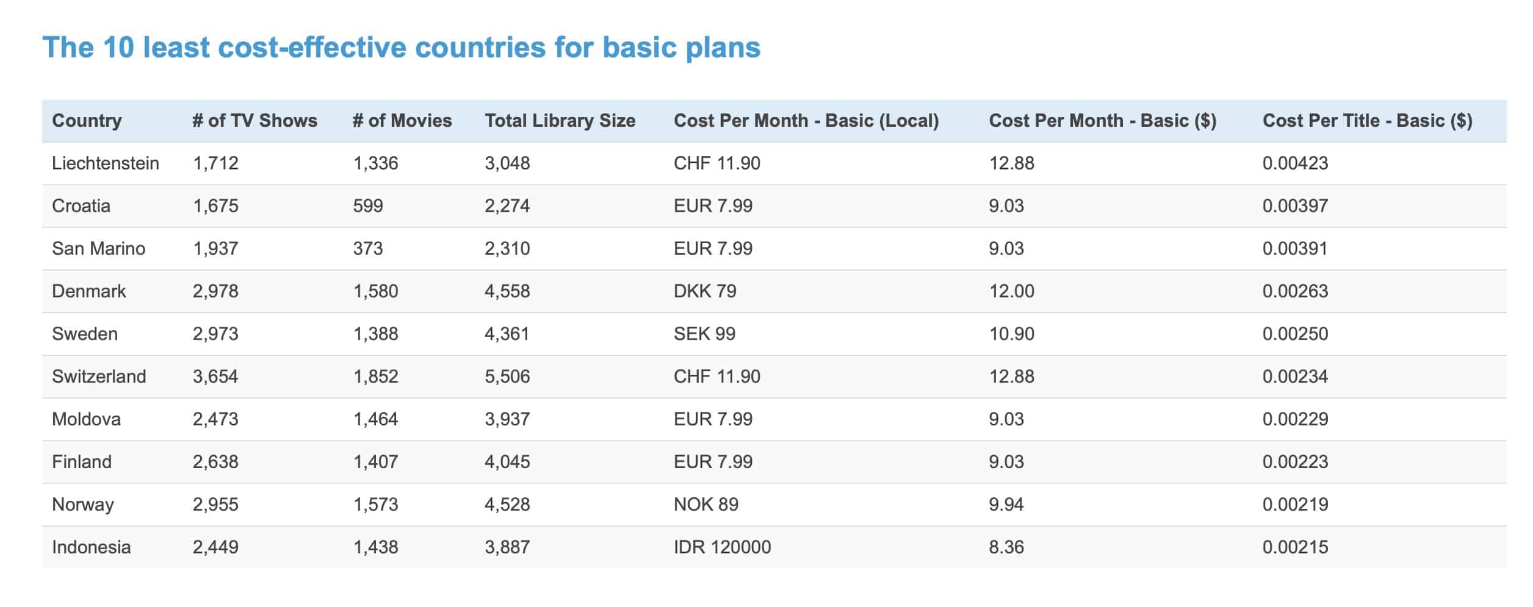Click Finland's cost per title 0.00223

click(x=1295, y=462)
